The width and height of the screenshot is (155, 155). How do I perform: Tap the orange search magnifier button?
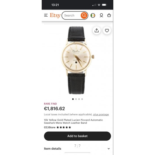pos(84,15)
